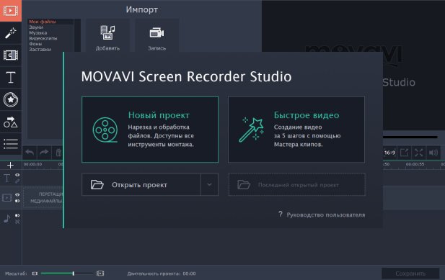
Task: Open the Stickers star tab
Action: (11, 99)
